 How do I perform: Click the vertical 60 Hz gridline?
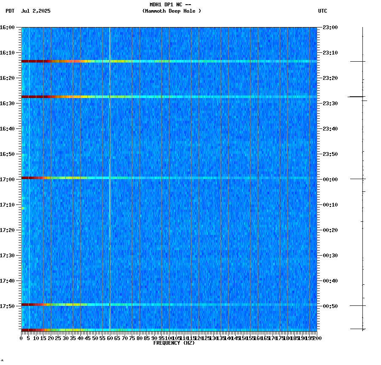point(109,169)
